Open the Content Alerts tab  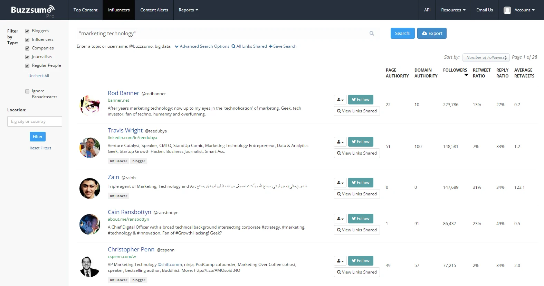(x=154, y=10)
